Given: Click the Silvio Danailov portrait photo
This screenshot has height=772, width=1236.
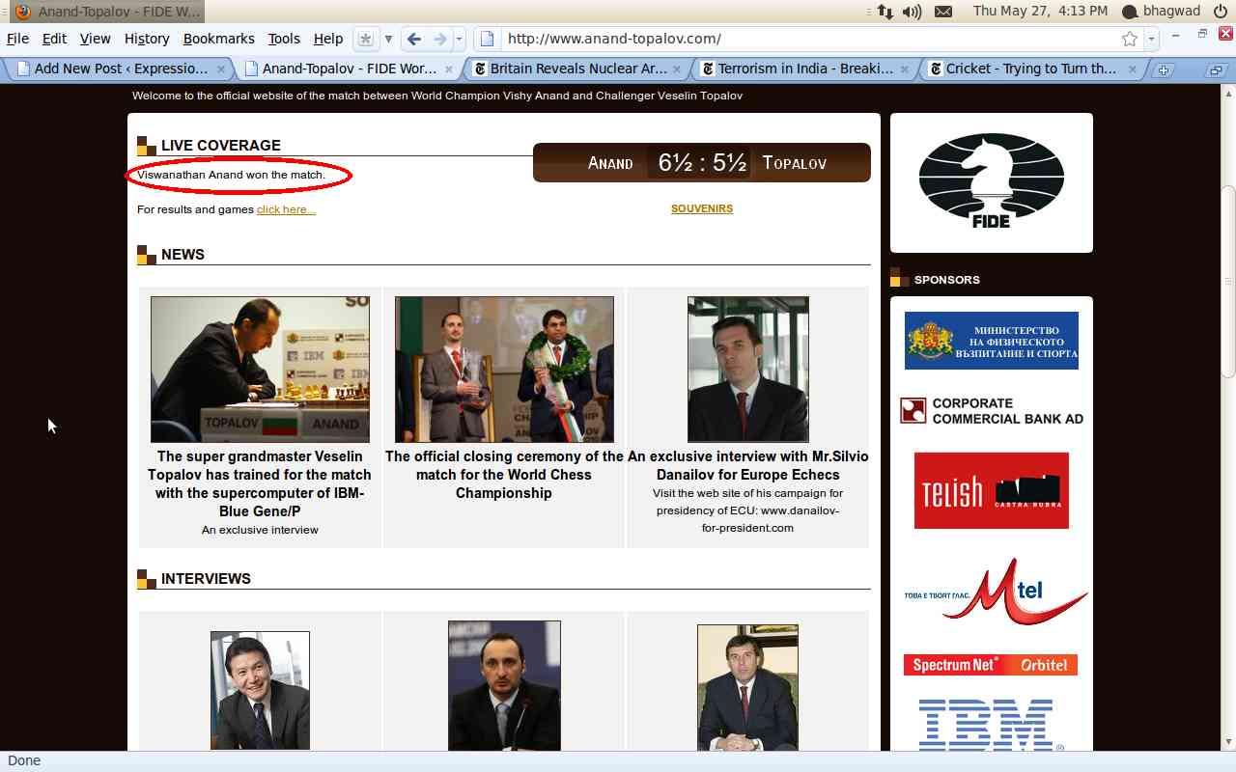Looking at the screenshot, I should click(748, 370).
